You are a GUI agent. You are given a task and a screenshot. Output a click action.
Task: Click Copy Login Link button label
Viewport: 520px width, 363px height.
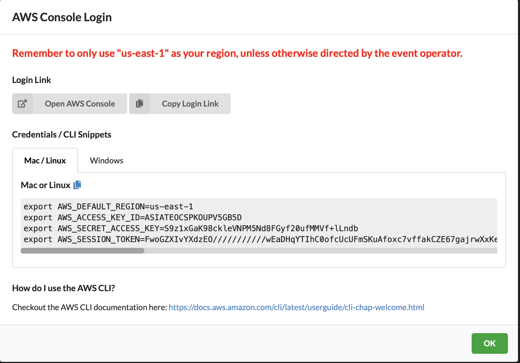[190, 104]
